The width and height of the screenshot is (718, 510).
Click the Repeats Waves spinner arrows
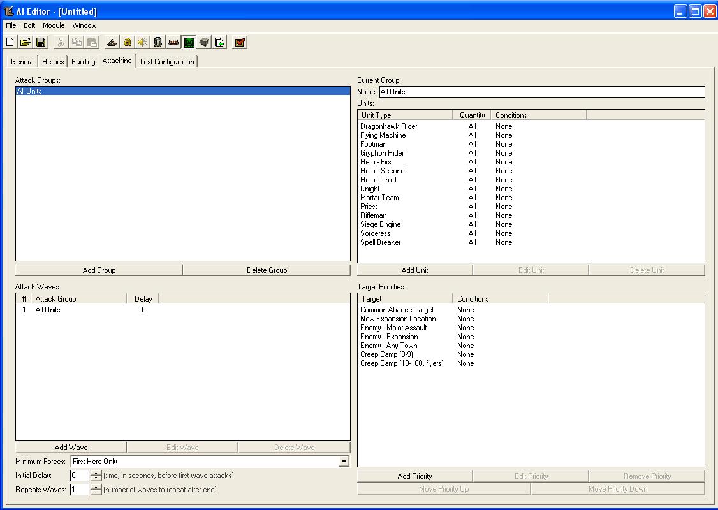96,490
